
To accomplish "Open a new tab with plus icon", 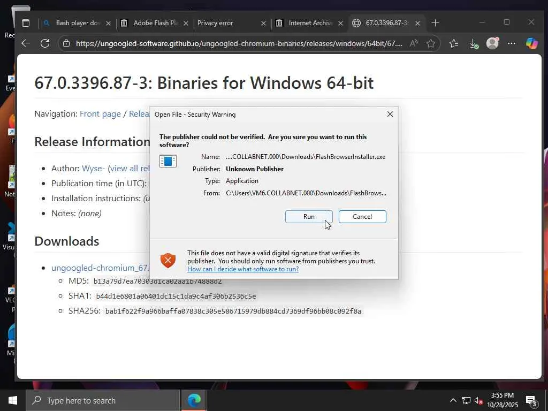I will pyautogui.click(x=435, y=23).
